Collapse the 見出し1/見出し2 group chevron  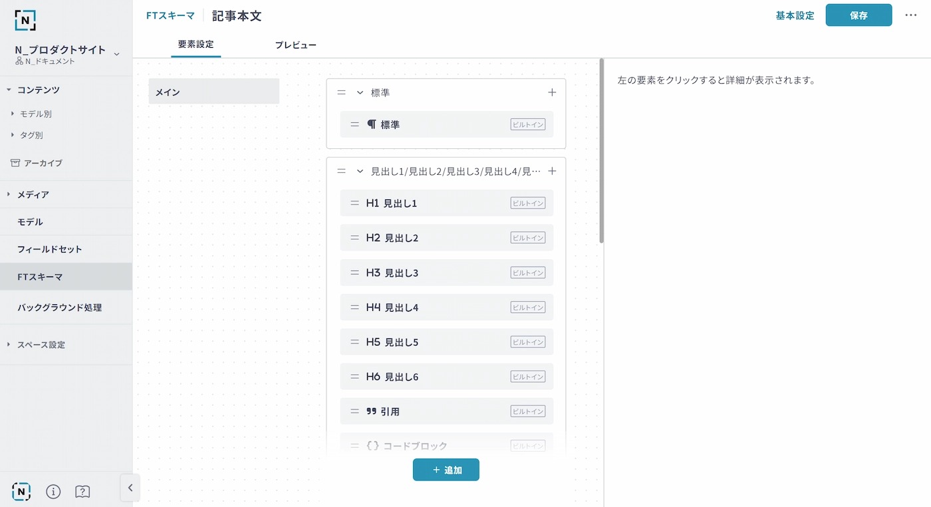[360, 171]
